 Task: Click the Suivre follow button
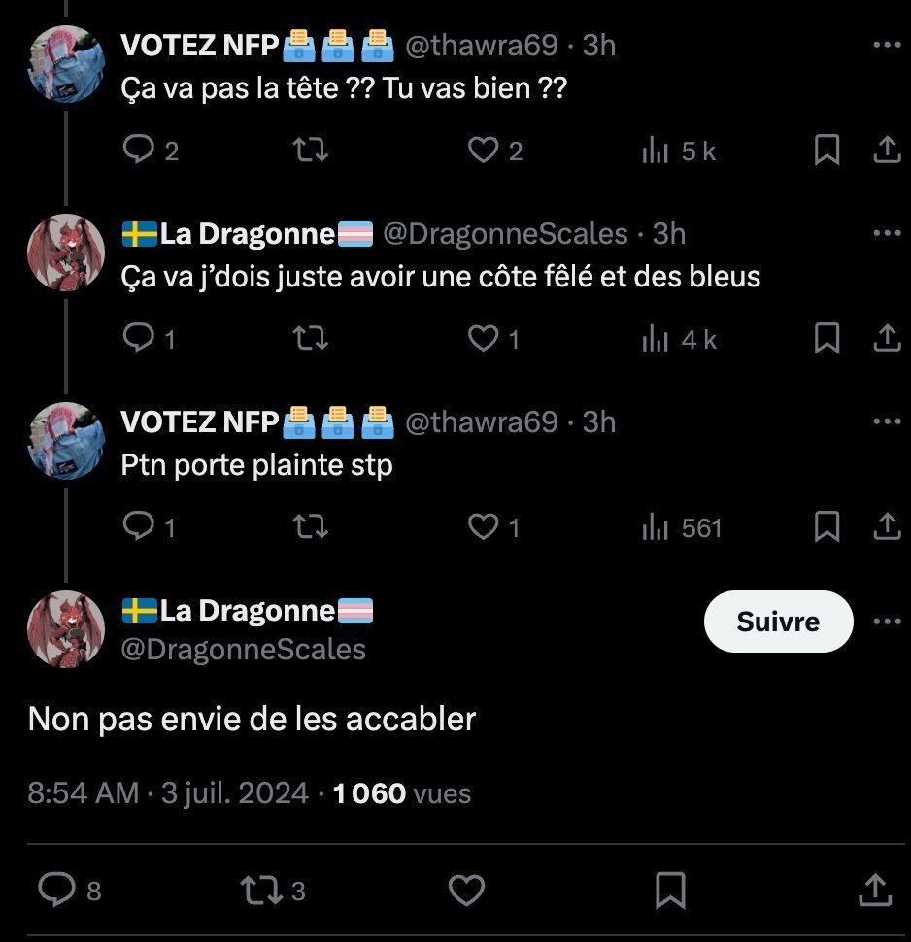click(777, 622)
